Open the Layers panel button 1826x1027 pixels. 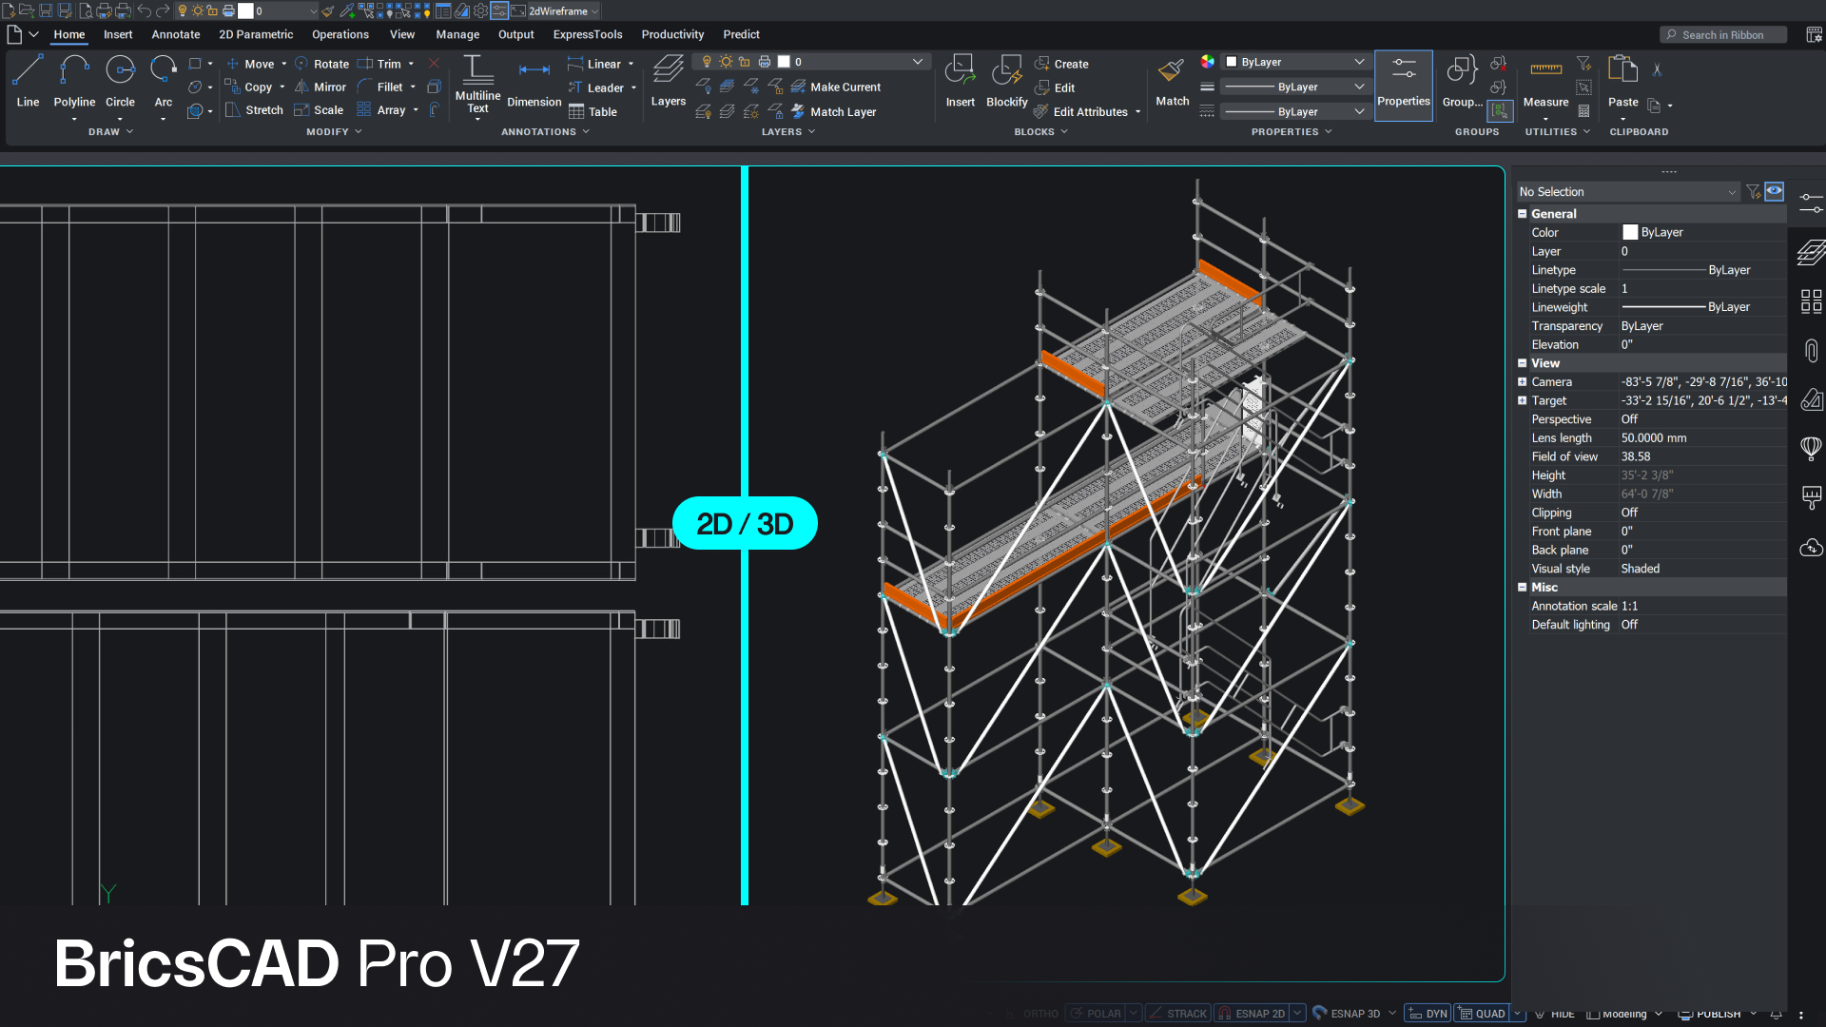[x=668, y=81]
